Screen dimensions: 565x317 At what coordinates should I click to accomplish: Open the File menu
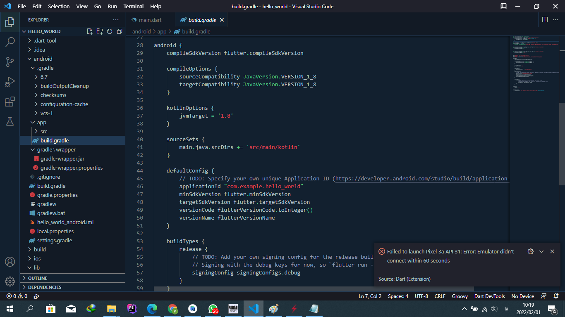22,7
